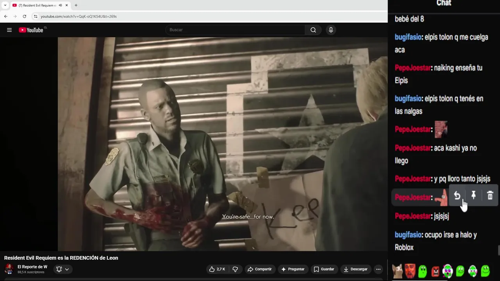The width and height of the screenshot is (500, 281).
Task: Select the cat emote
Action: pos(398,270)
